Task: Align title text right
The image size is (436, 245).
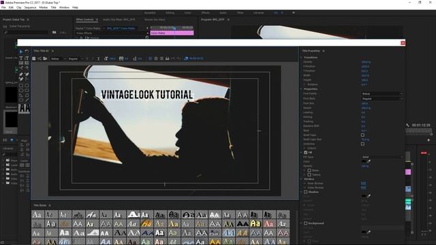Action: click(161, 59)
